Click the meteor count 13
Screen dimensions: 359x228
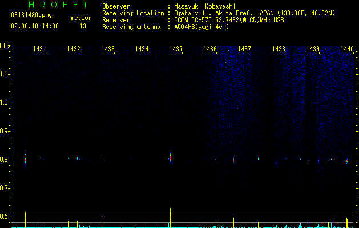[83, 26]
